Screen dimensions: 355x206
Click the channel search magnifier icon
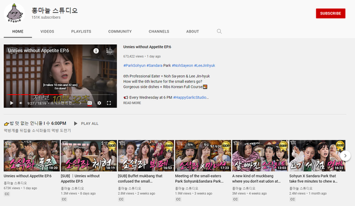coord(219,31)
